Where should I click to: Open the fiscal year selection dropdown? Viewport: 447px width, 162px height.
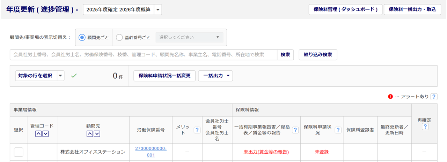pyautogui.click(x=157, y=10)
